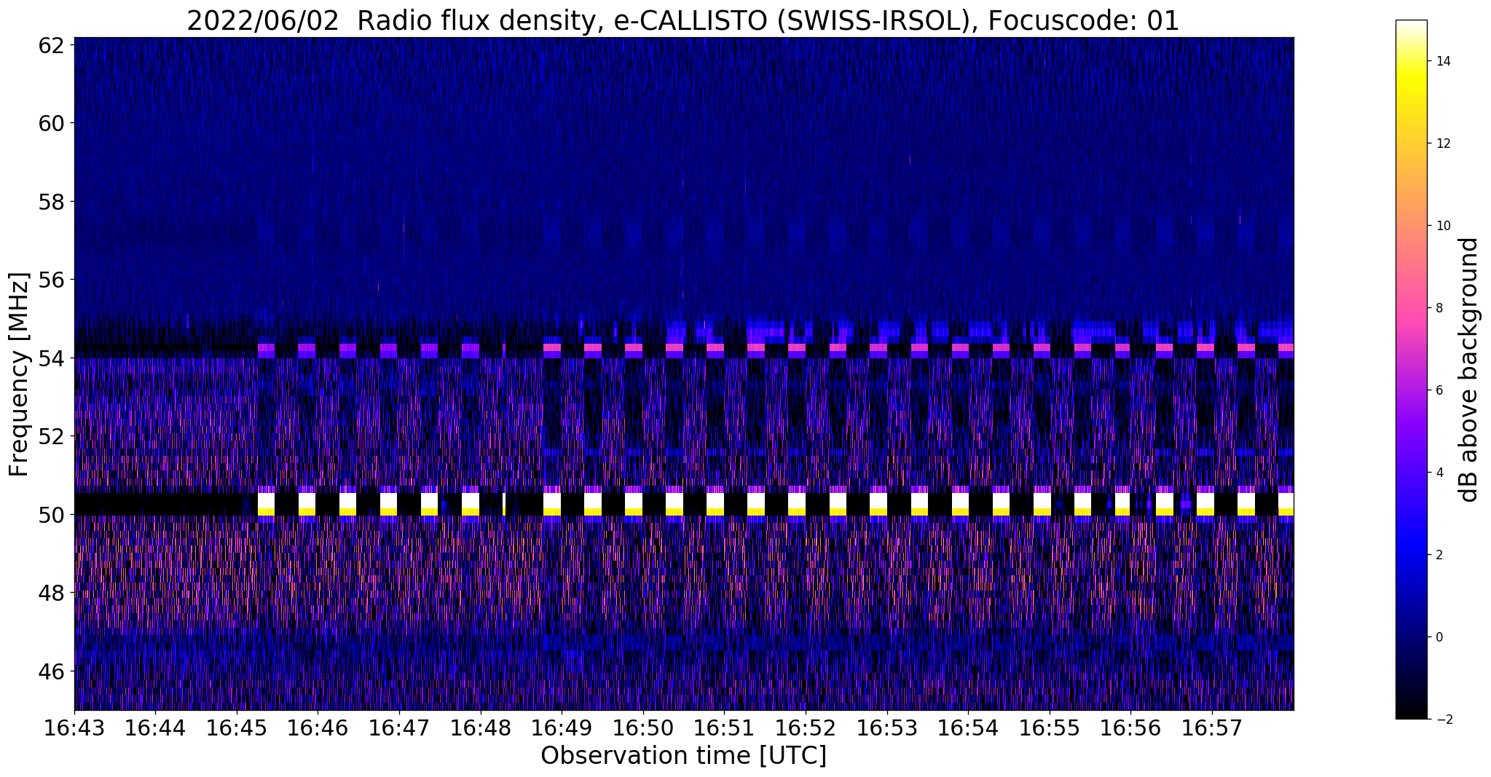
Task: Click the 16:54 time tick label
Action: 968,728
